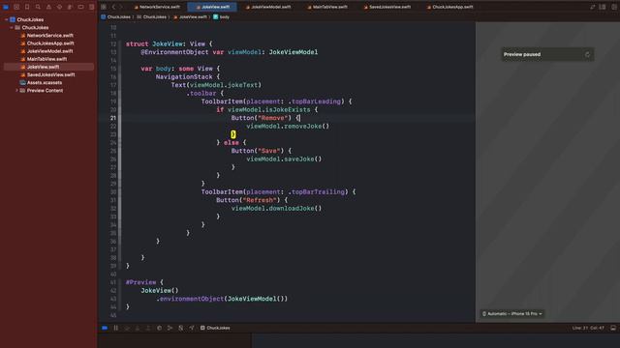Open NetworkService.swift in navigator
Viewport: 620px width, 348px height.
tap(49, 35)
